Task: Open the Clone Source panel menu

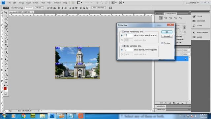Action: point(189,14)
